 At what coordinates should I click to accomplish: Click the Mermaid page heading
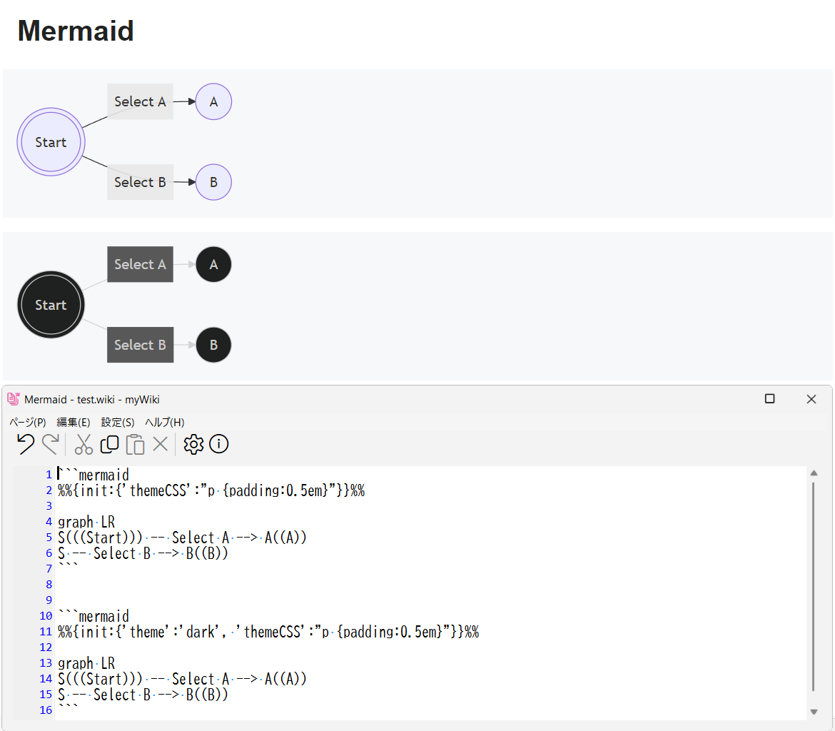[x=76, y=31]
